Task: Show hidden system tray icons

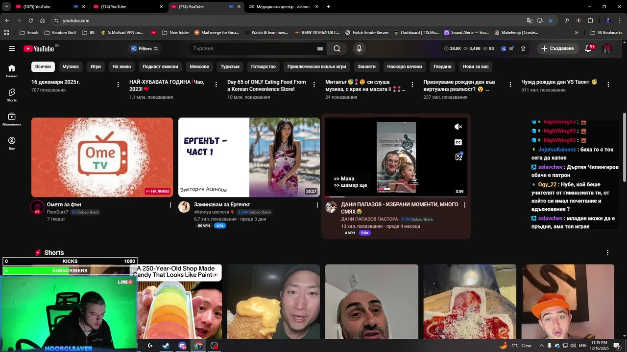Action: point(541,346)
